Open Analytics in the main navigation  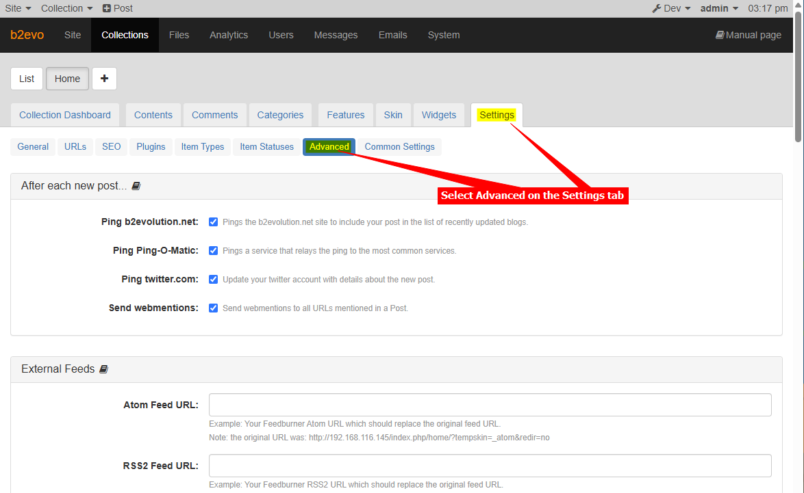click(x=229, y=35)
